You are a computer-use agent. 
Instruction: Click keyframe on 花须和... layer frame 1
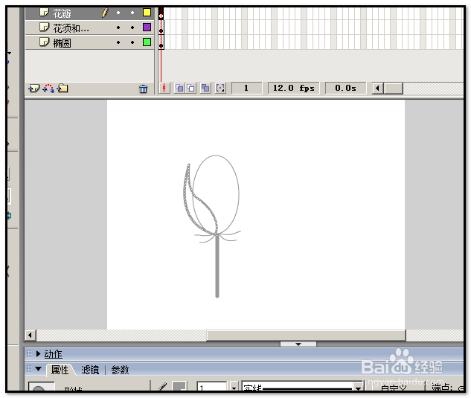161,28
